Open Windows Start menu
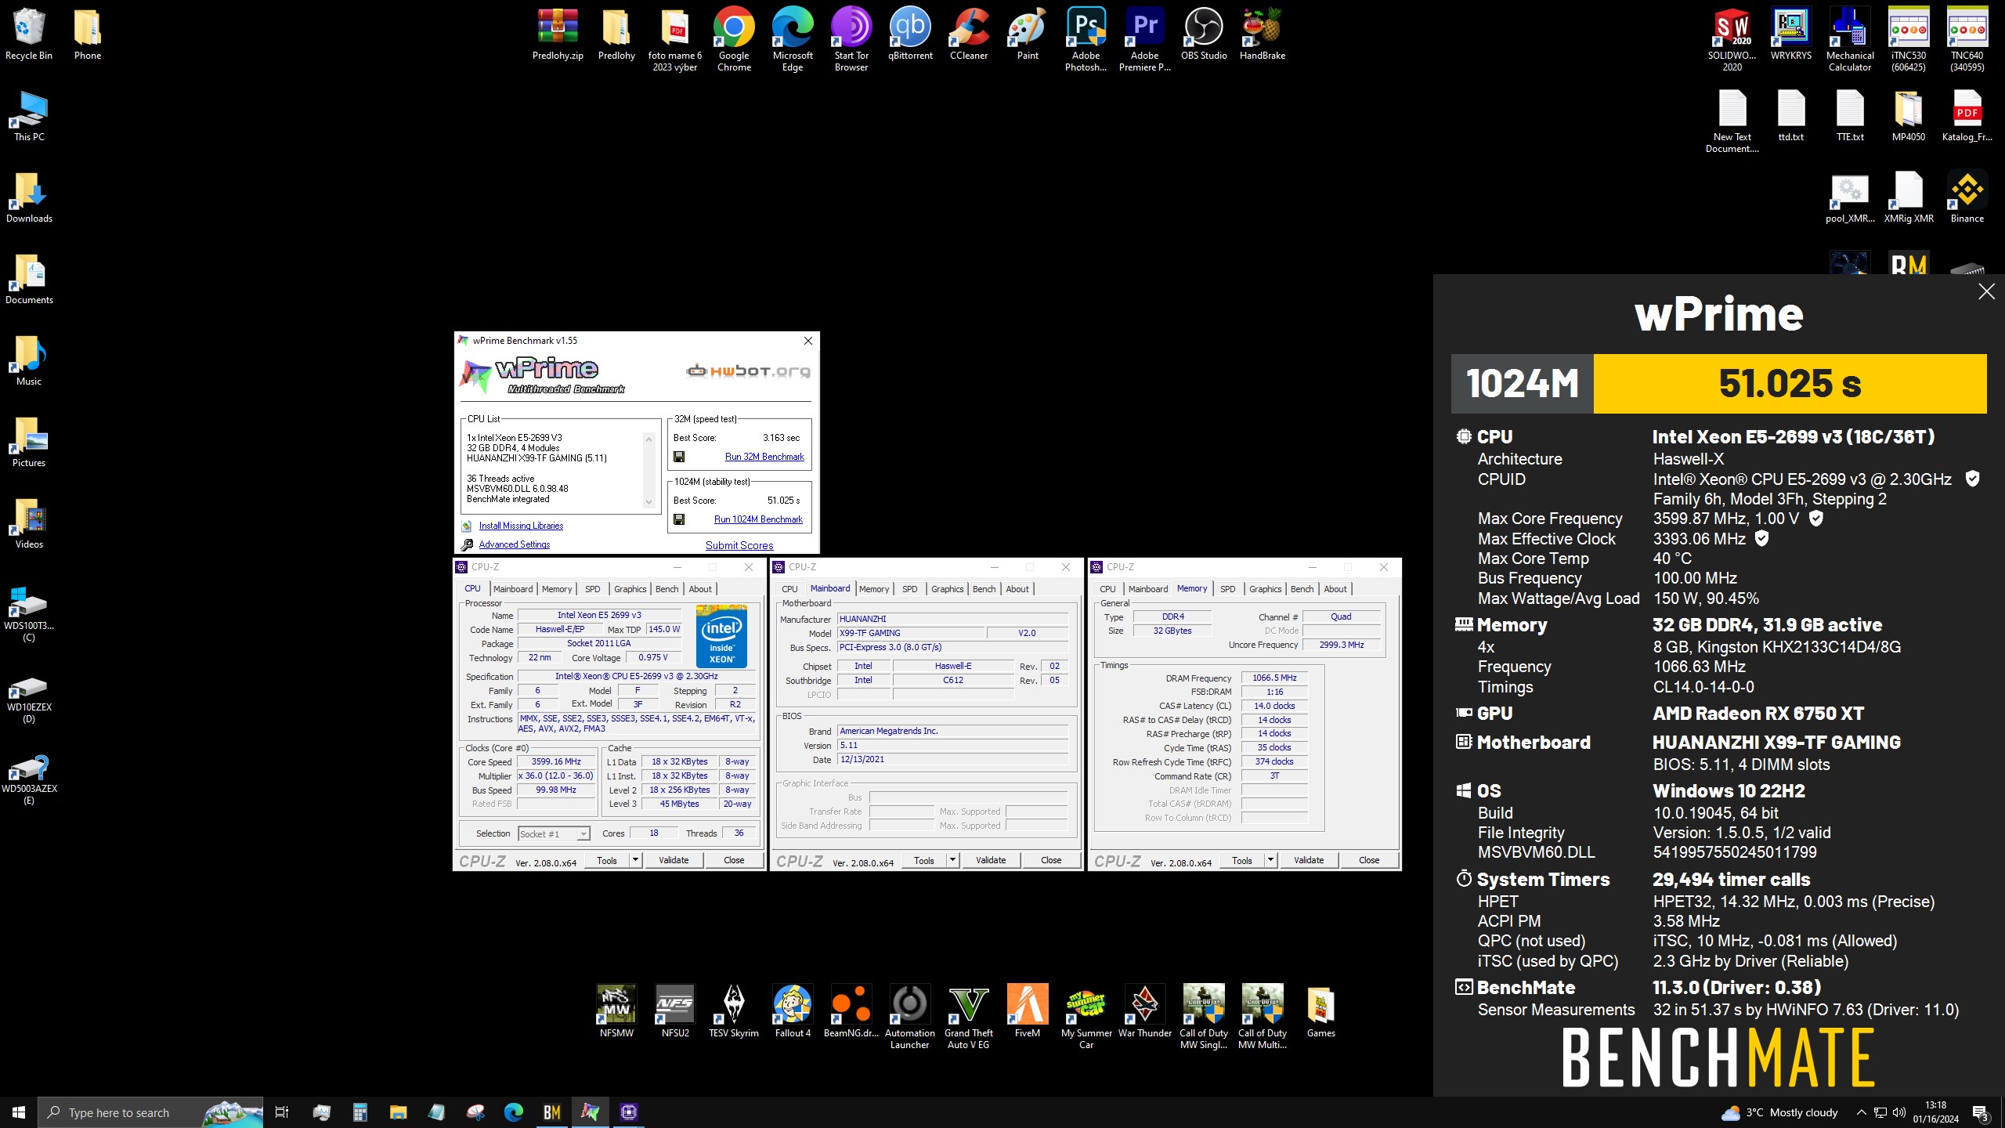The width and height of the screenshot is (2005, 1128). click(x=19, y=1112)
